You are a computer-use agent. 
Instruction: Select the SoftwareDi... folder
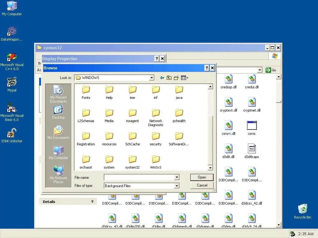click(x=179, y=139)
